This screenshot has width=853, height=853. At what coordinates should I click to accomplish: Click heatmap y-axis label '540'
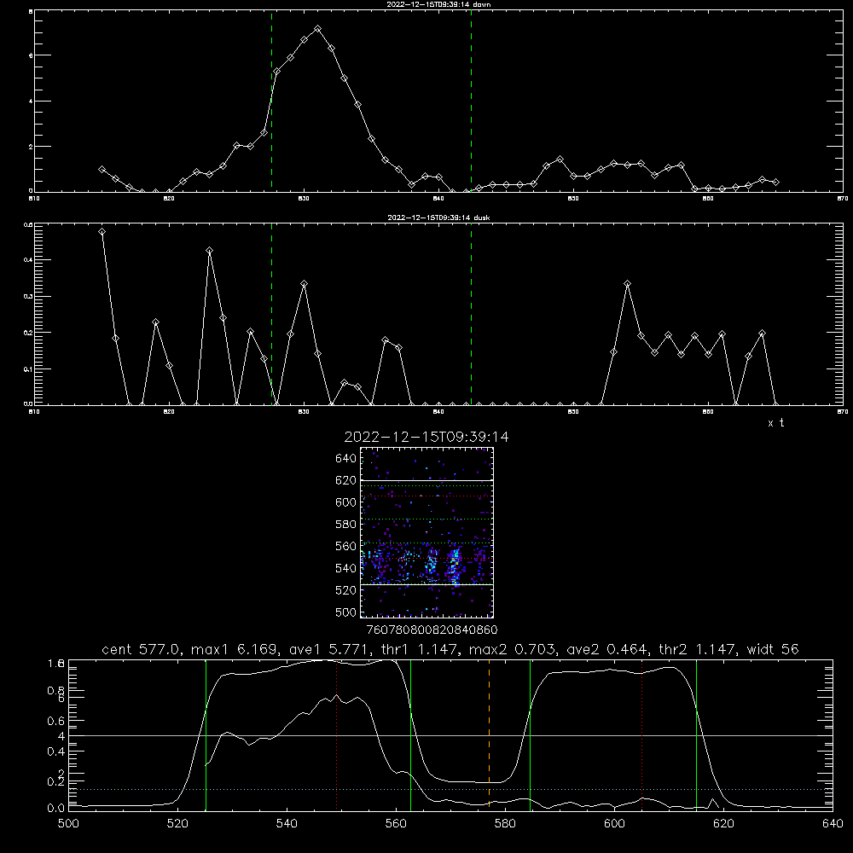coord(346,568)
